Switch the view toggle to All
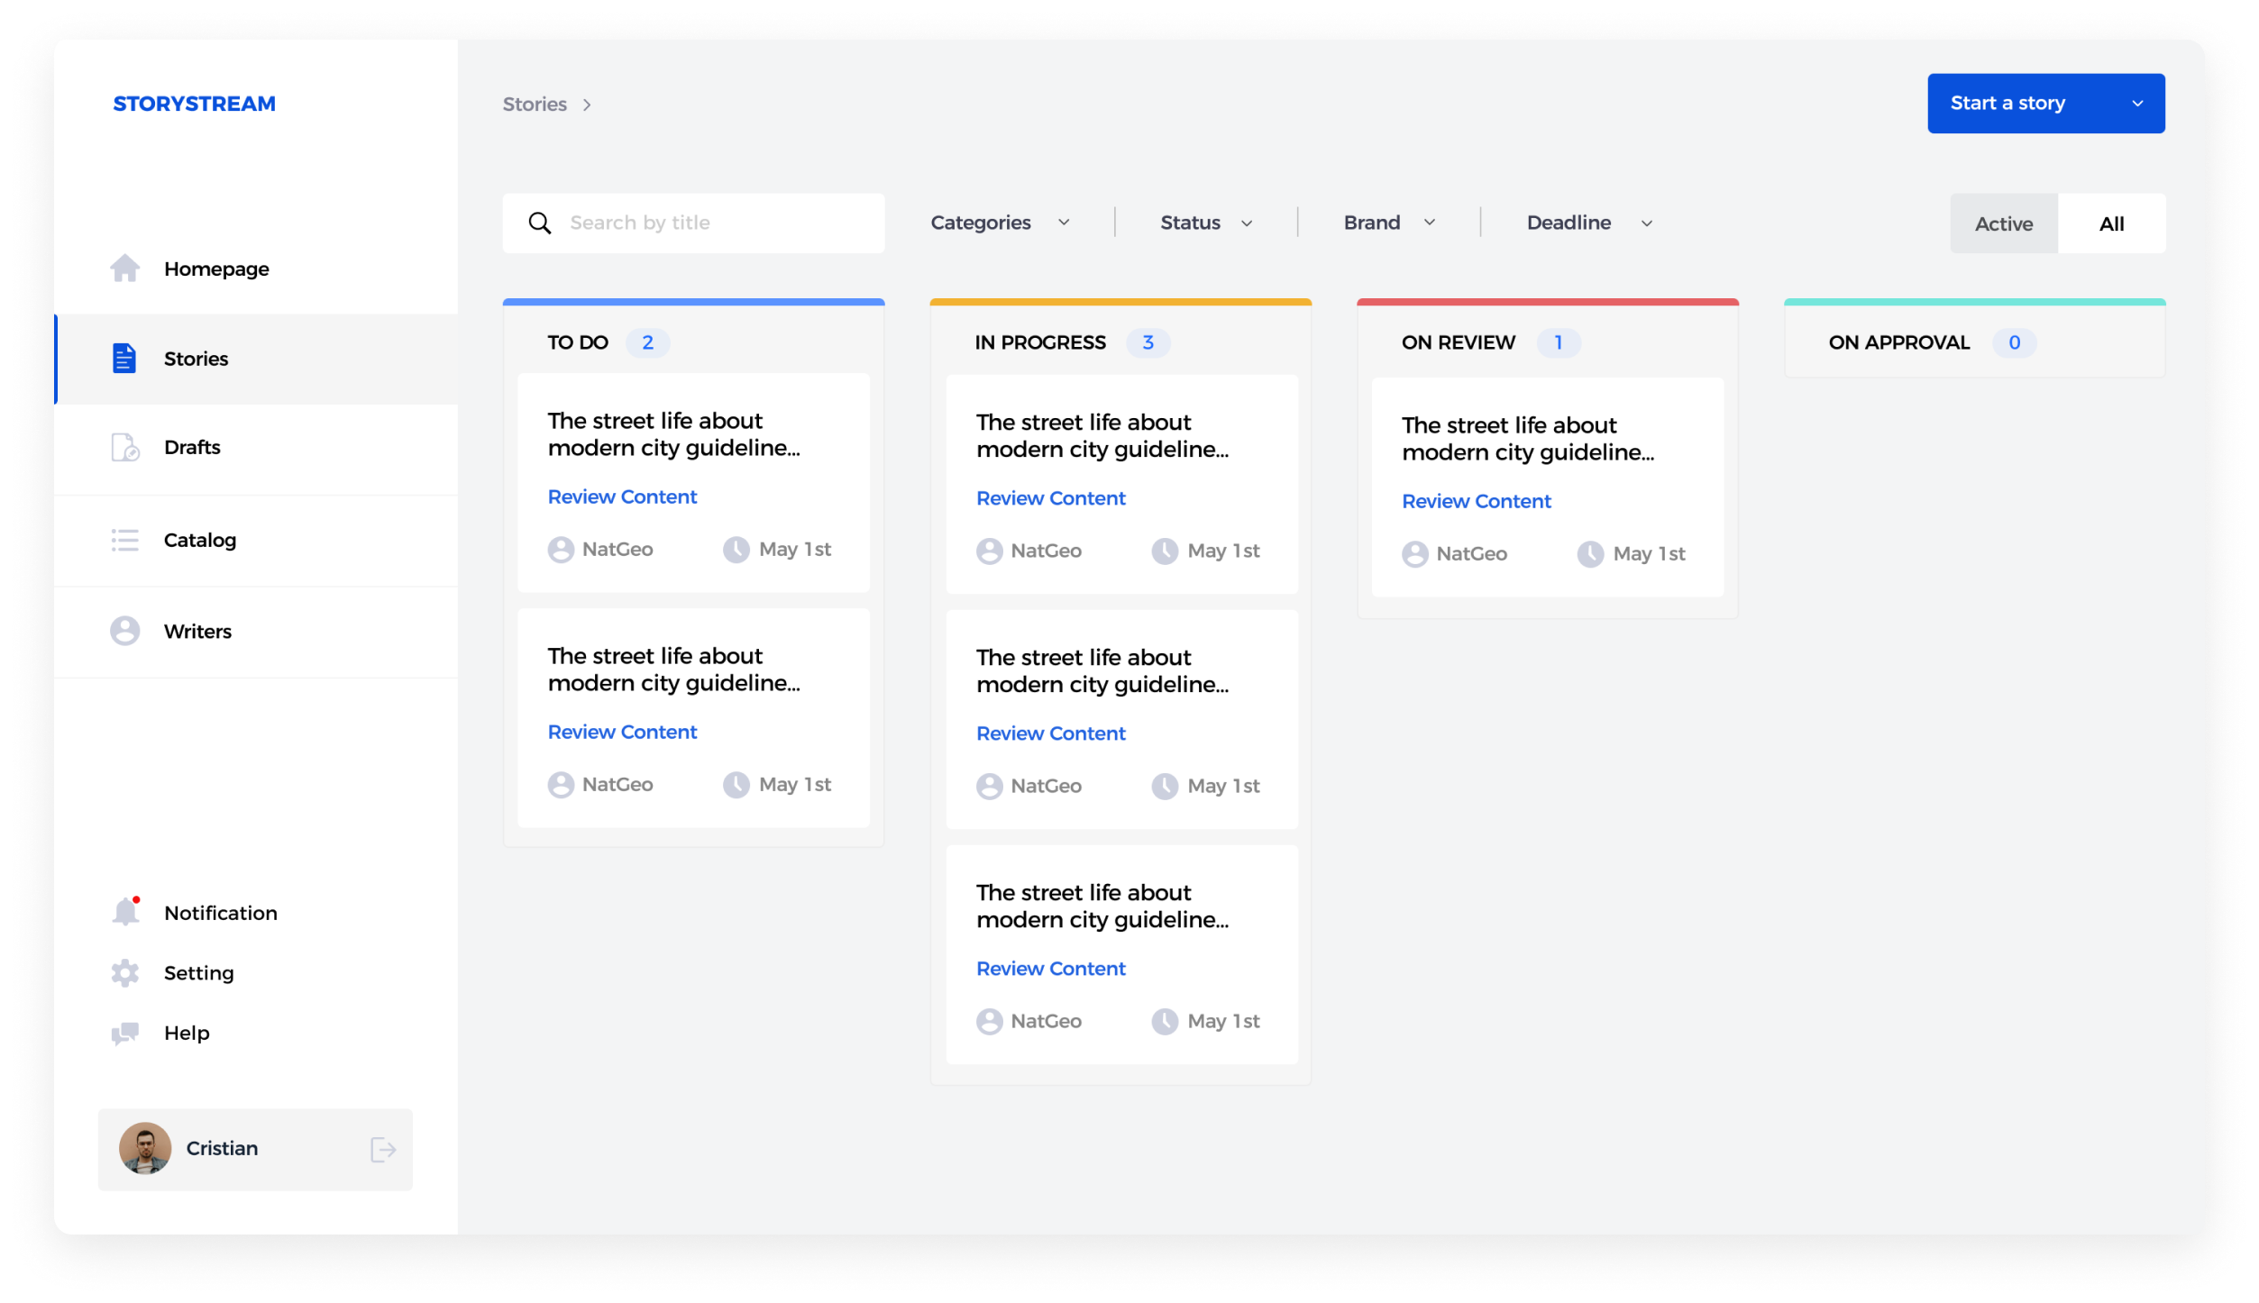The height and width of the screenshot is (1303, 2259). pyautogui.click(x=2111, y=224)
